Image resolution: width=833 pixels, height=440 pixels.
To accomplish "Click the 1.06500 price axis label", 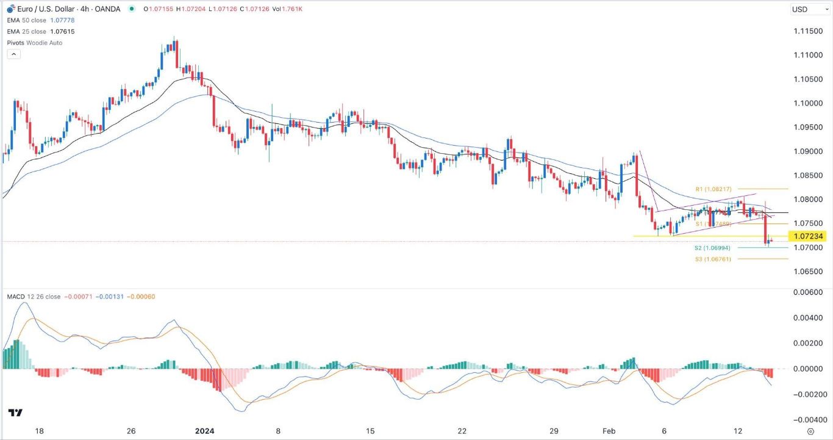I will [x=808, y=272].
